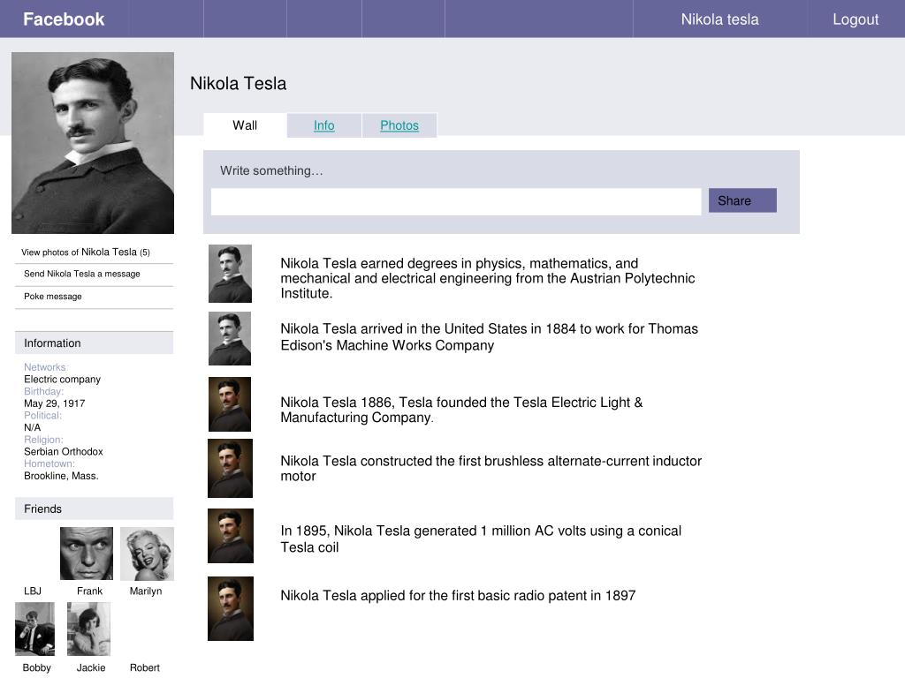
Task: Click the Birthday: label
Action: point(44,391)
